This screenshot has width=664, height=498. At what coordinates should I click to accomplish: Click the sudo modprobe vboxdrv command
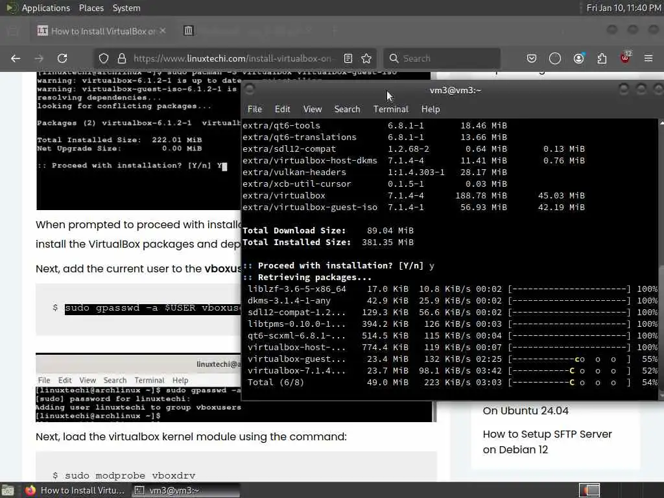point(130,475)
